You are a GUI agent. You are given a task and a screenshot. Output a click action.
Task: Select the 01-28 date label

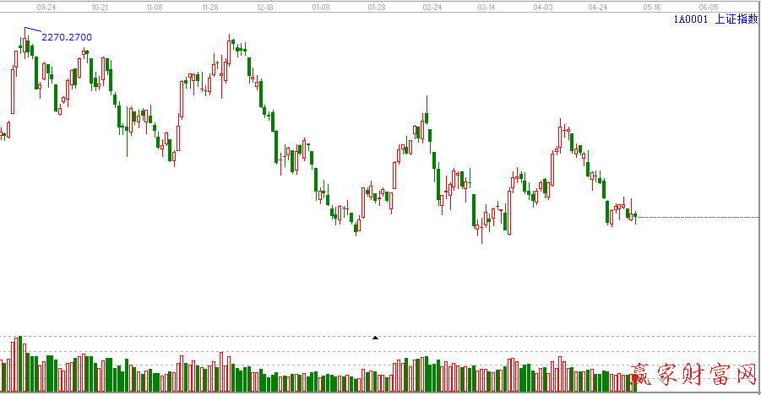[377, 6]
